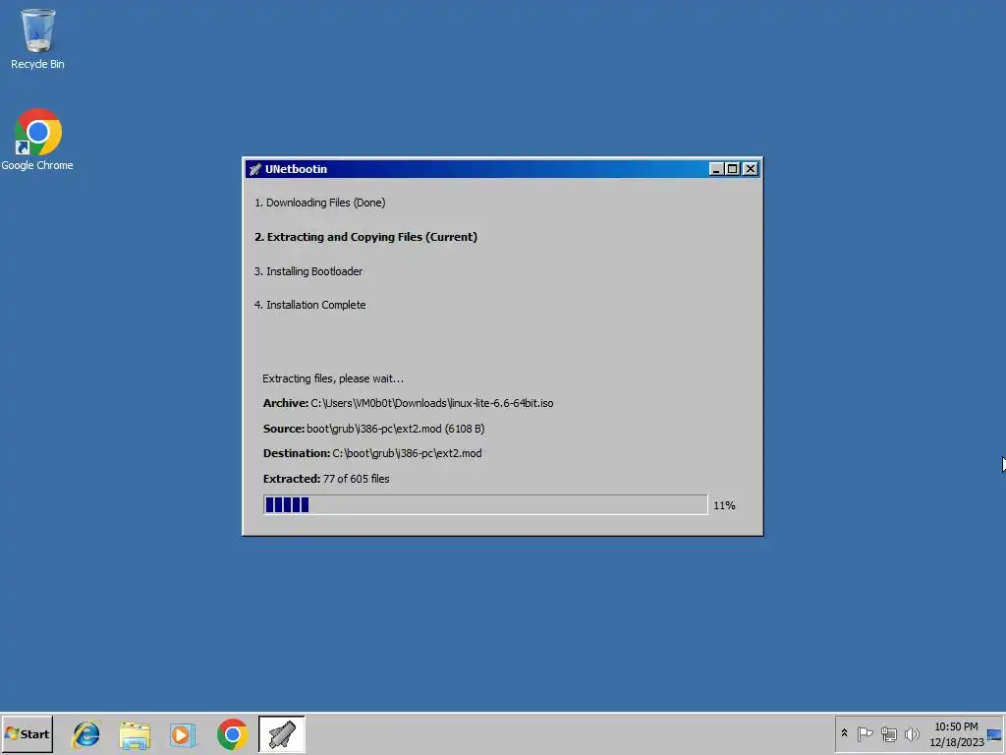Show hidden system tray icons
The height and width of the screenshot is (755, 1006).
click(844, 733)
